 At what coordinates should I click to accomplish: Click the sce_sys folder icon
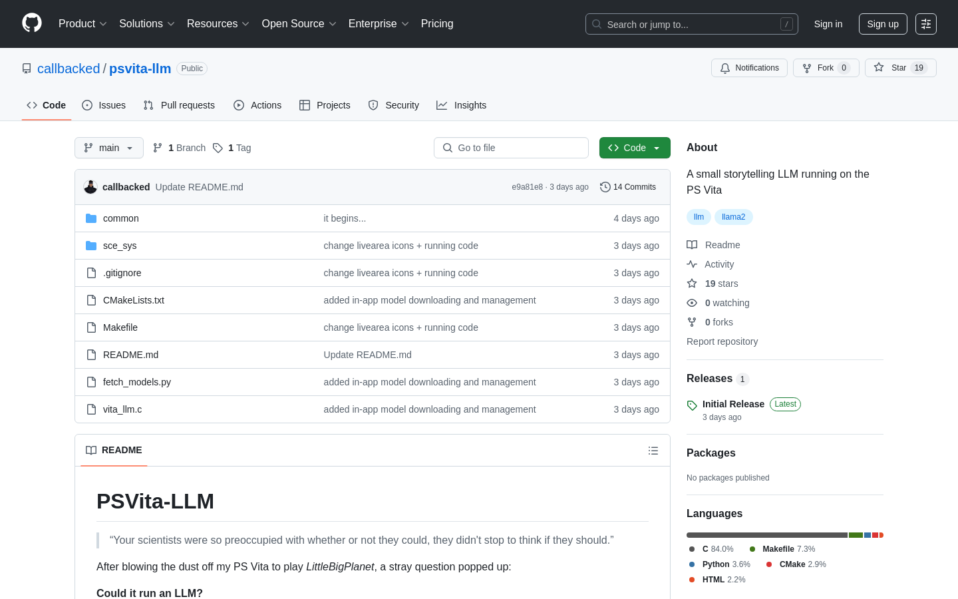pyautogui.click(x=91, y=246)
